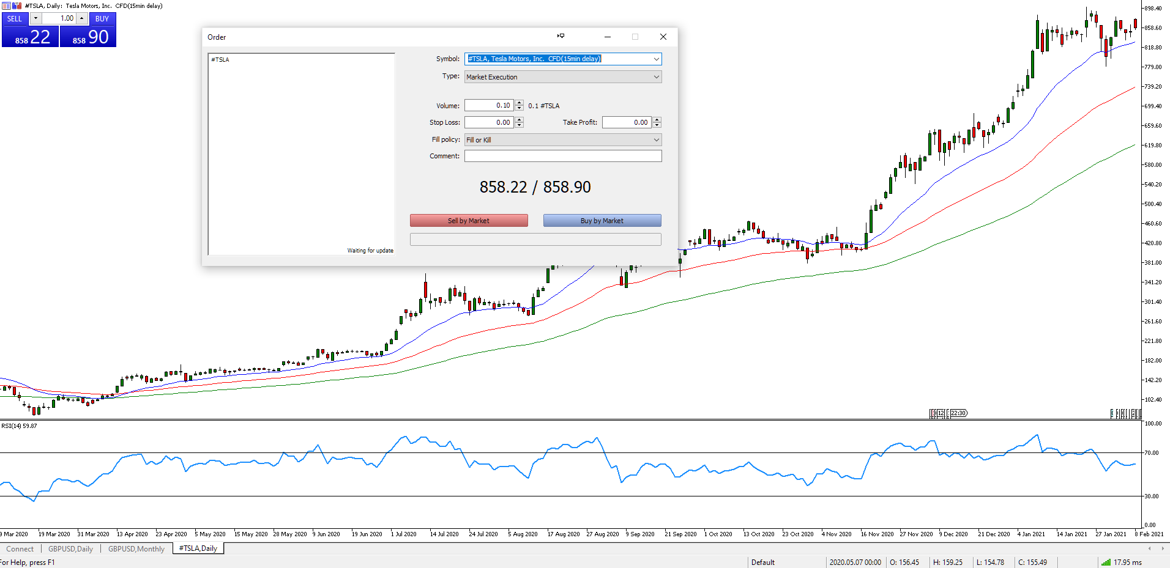Click the 2020.05.07 00:00 status date
This screenshot has height=568, width=1170.
click(855, 562)
